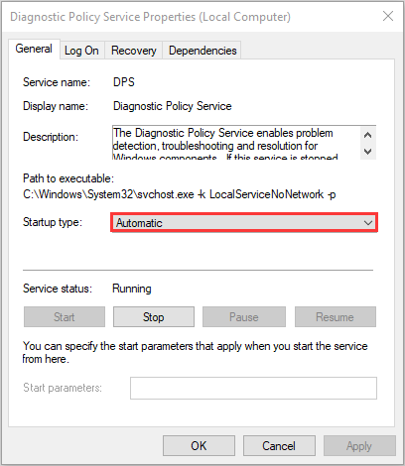Click the Resume service button
405x466 pixels.
[335, 317]
